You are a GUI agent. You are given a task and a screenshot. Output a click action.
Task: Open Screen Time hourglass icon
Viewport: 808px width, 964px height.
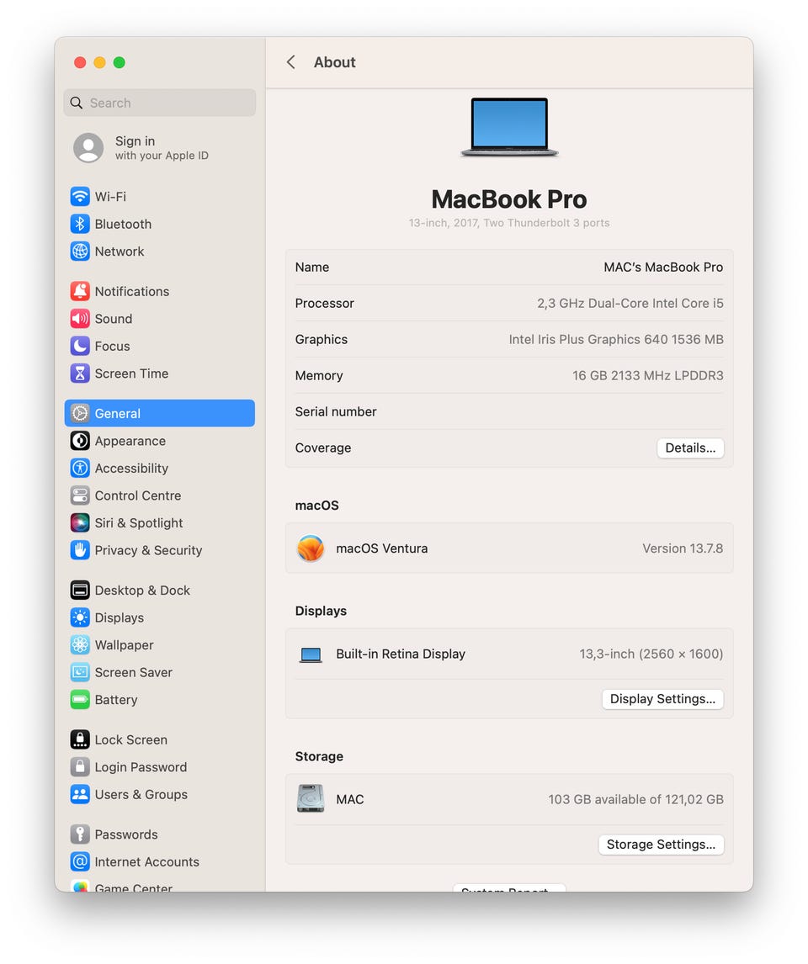[x=80, y=373]
